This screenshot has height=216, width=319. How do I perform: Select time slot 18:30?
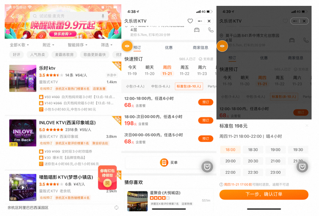[x=253, y=150]
